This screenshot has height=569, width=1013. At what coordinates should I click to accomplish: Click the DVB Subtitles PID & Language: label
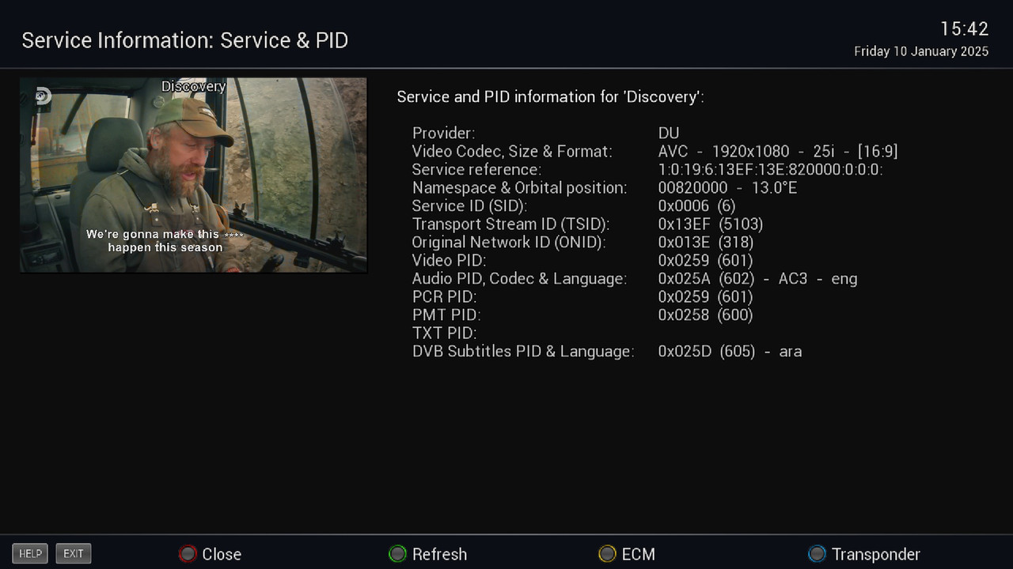click(x=523, y=351)
